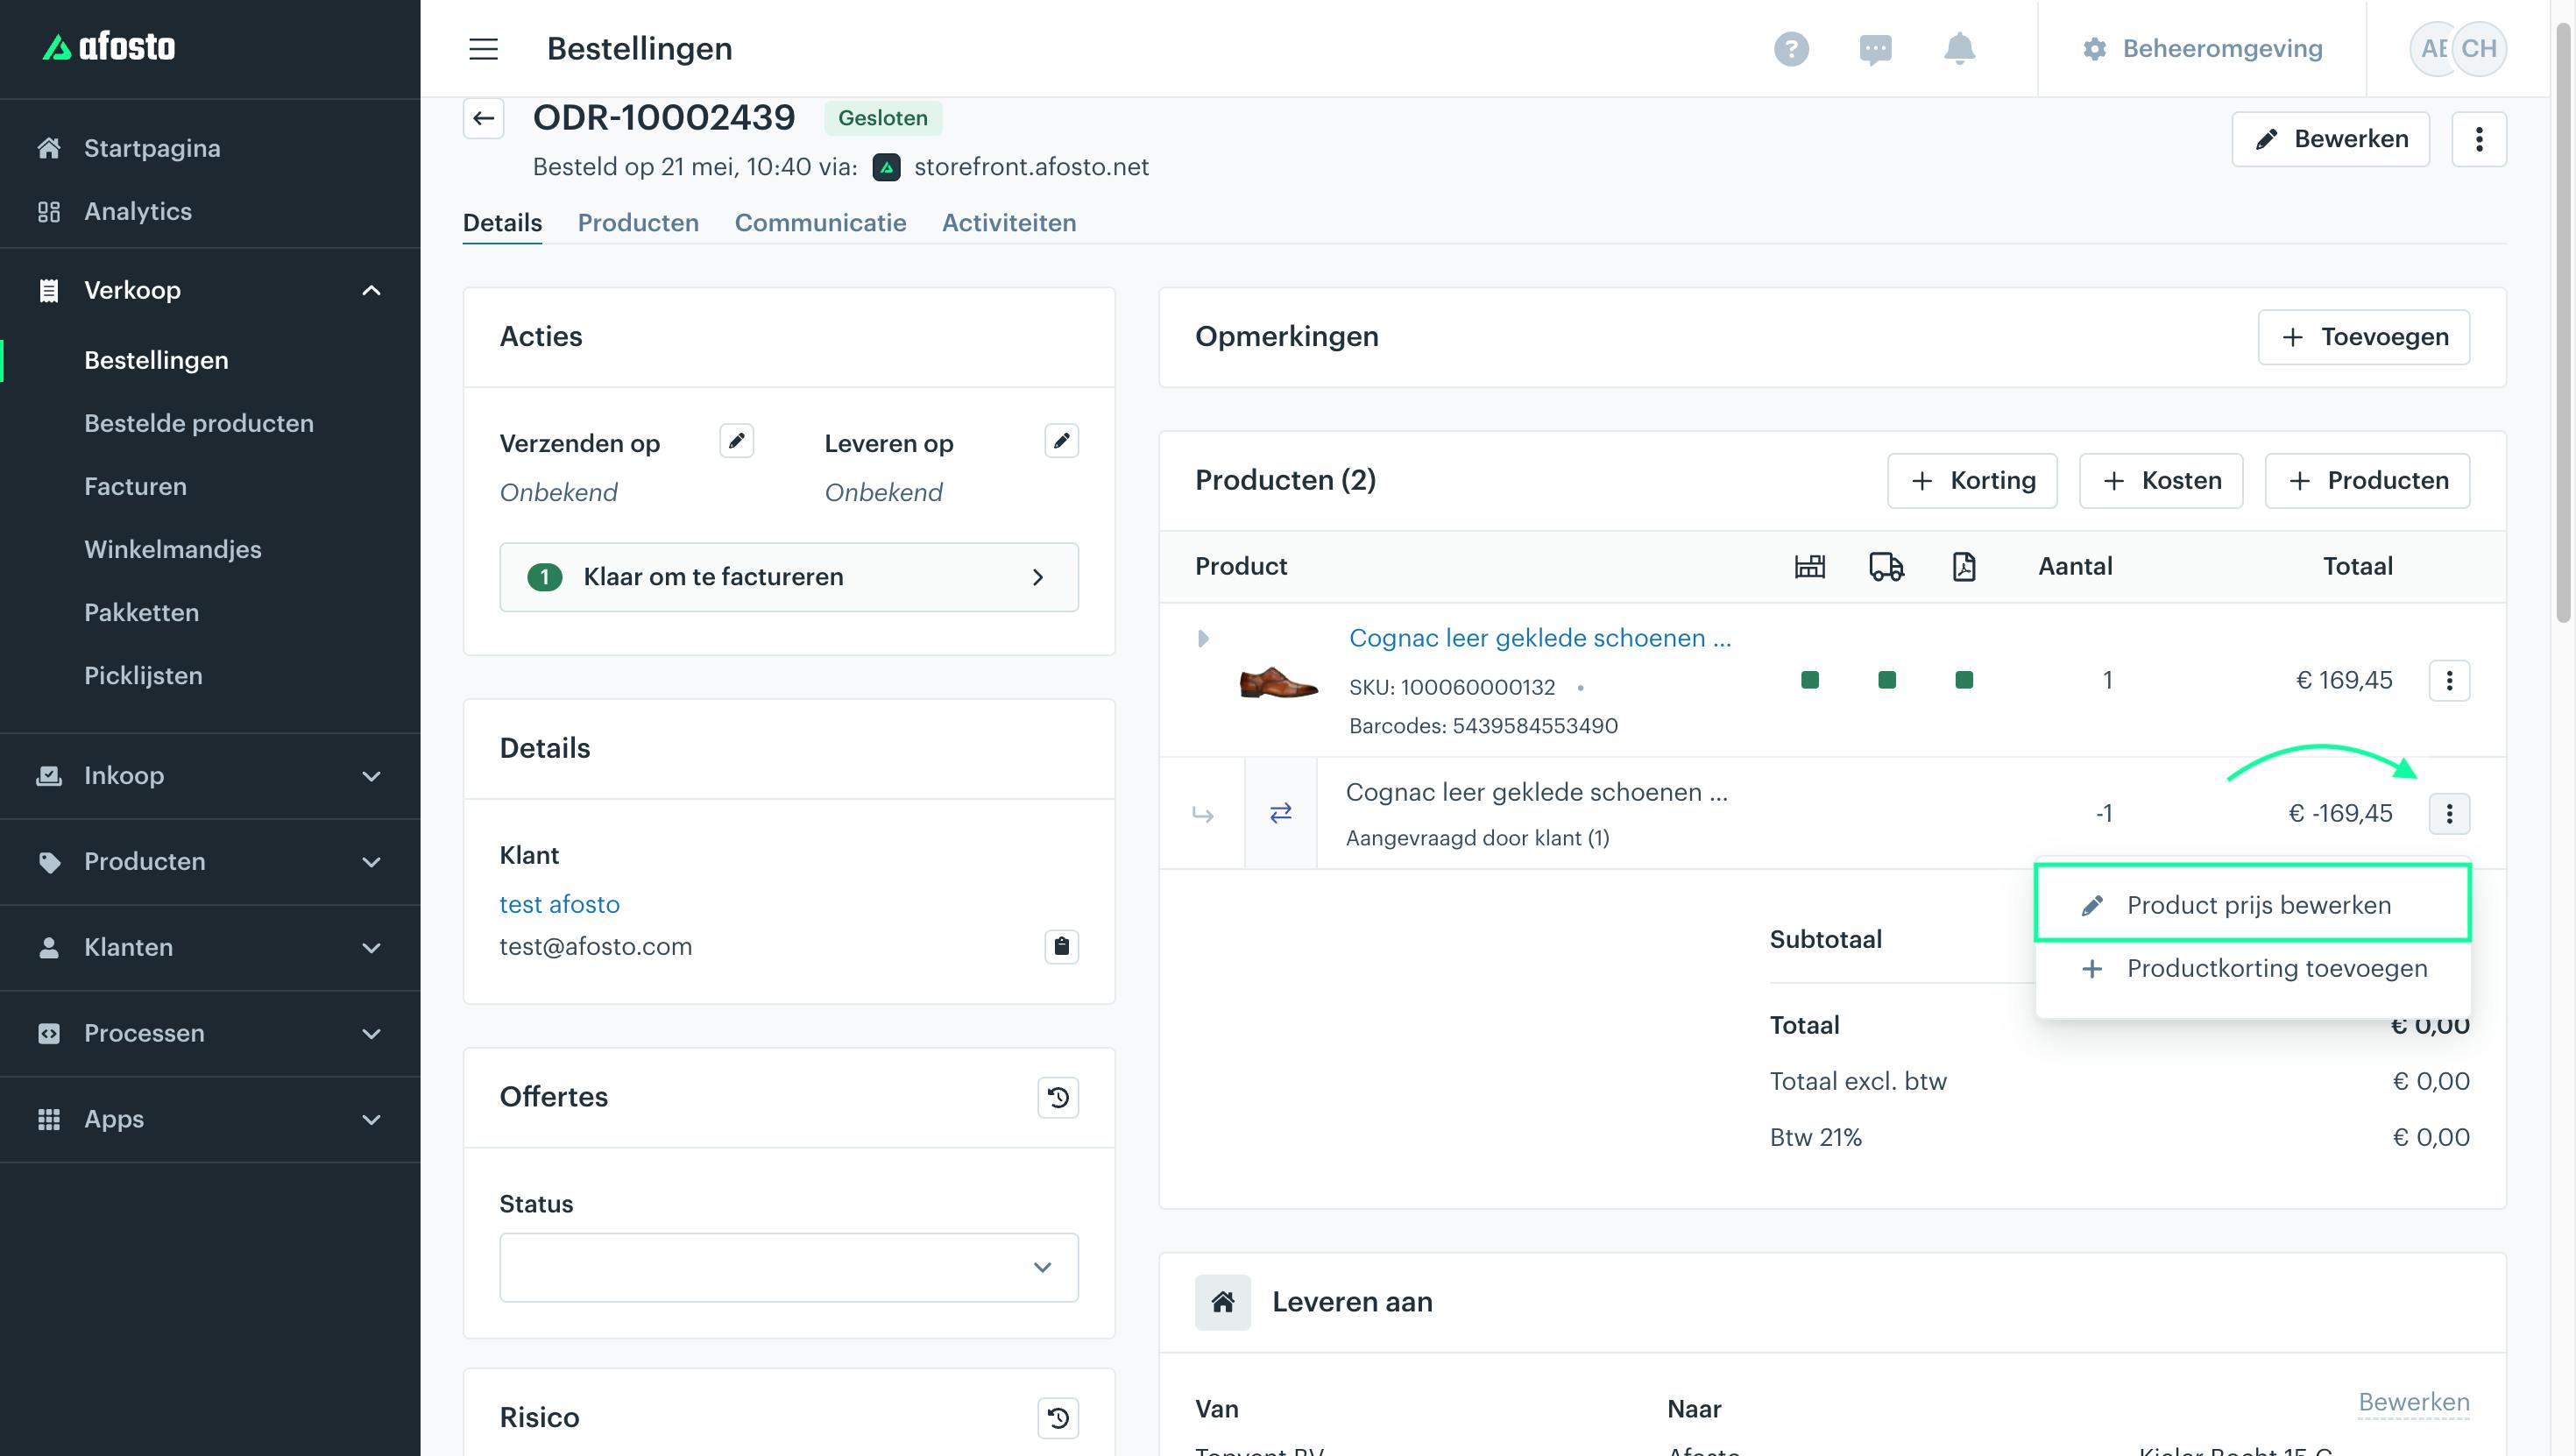Click the shoe product thumbnail
This screenshot has height=1456, width=2576.
tap(1278, 682)
